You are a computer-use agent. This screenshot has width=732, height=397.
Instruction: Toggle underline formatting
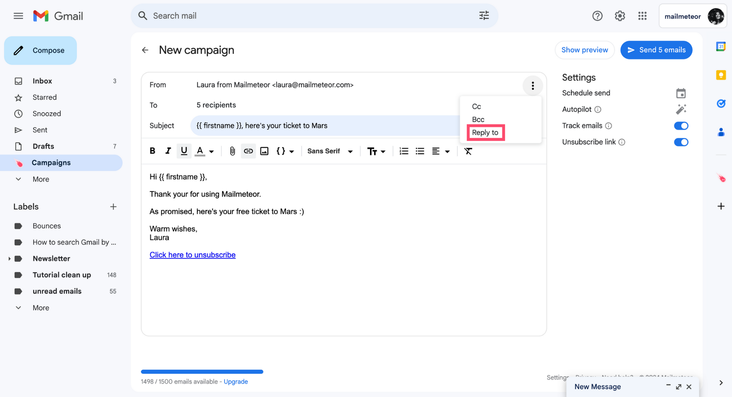coord(184,151)
